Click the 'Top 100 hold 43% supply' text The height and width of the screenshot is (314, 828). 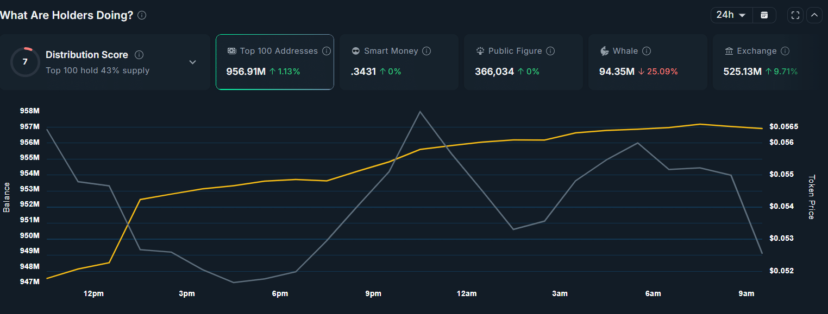[x=97, y=71]
